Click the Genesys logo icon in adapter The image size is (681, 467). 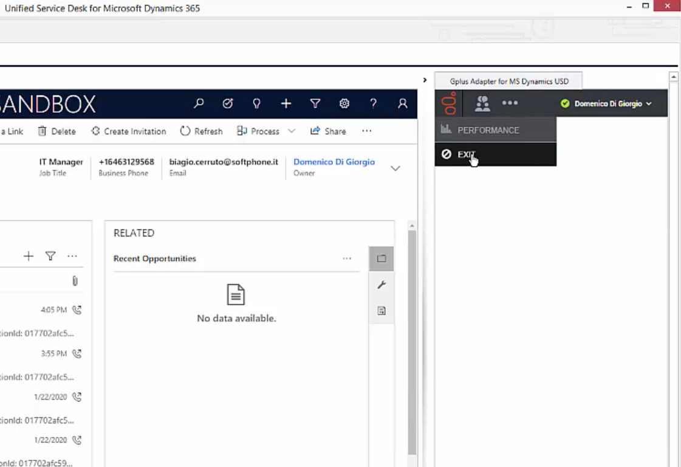[449, 103]
